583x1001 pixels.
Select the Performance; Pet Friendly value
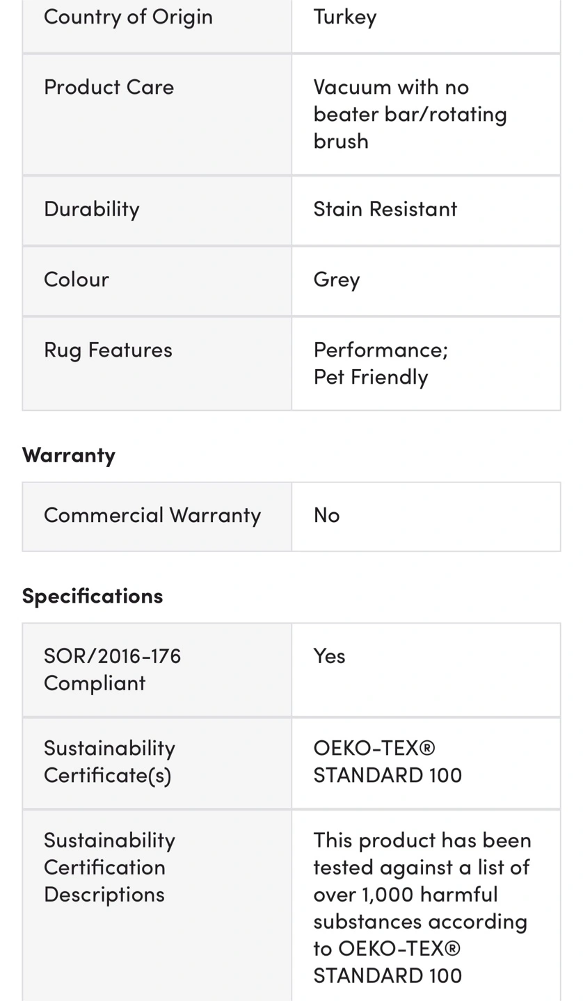[x=381, y=362]
